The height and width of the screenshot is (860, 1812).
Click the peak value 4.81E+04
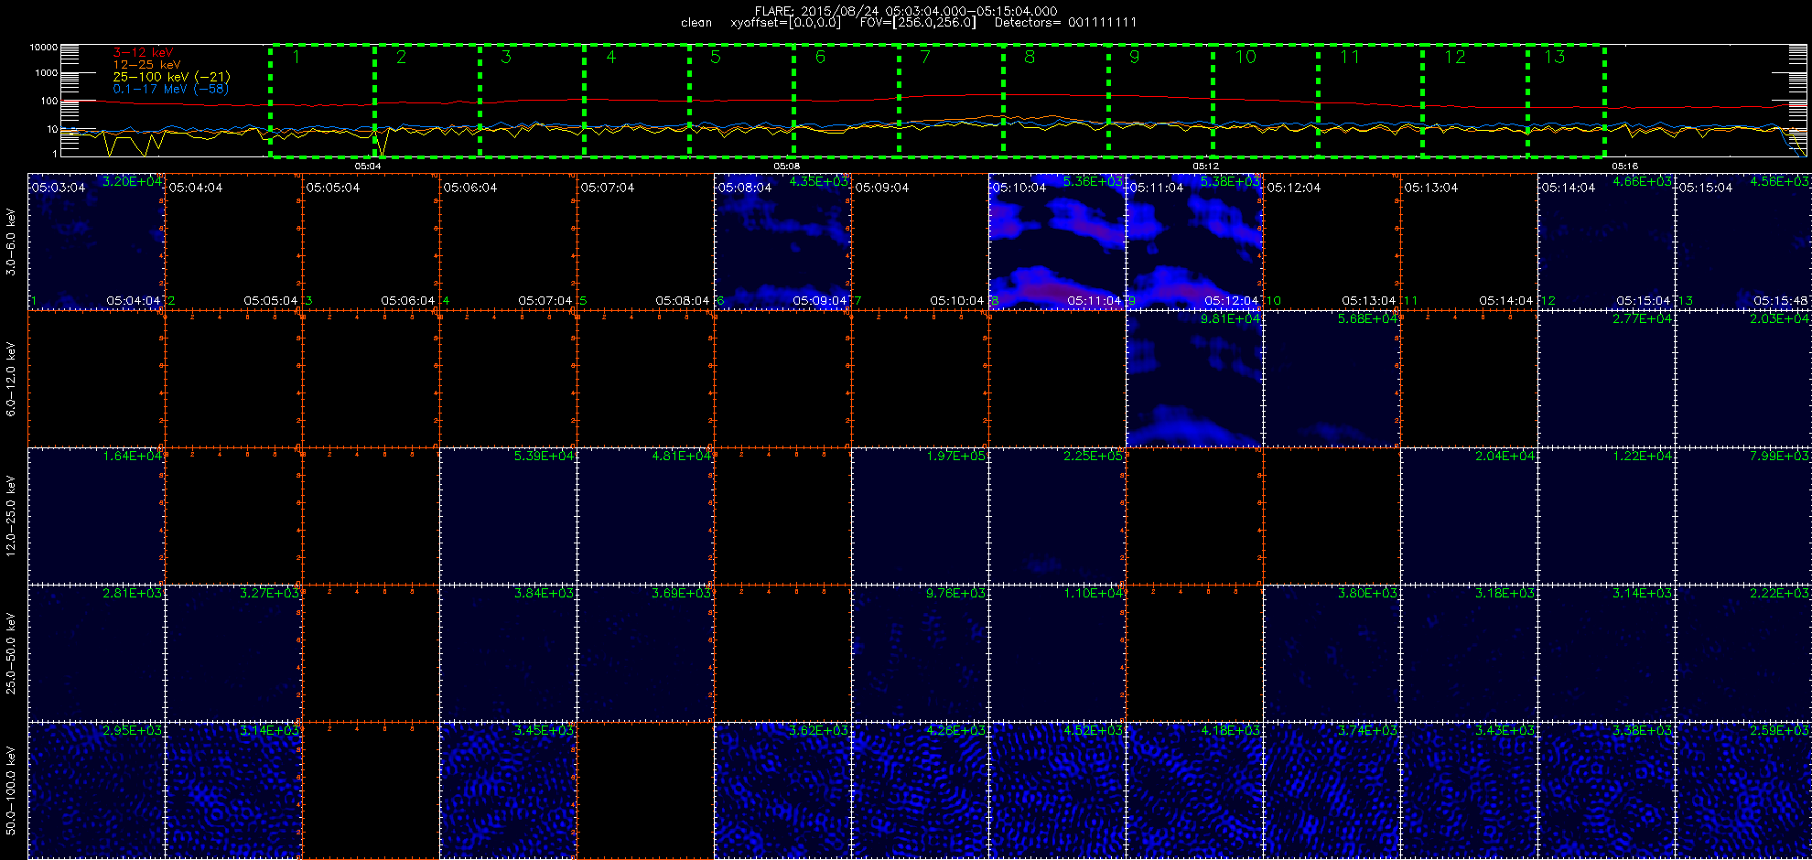681,456
